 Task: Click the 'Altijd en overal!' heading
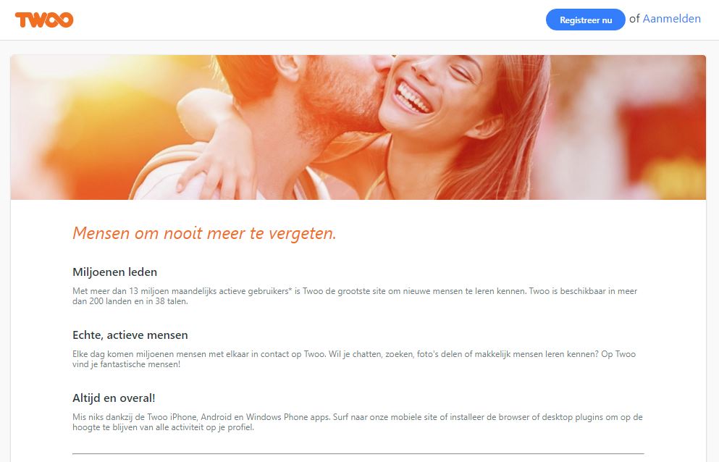click(114, 398)
